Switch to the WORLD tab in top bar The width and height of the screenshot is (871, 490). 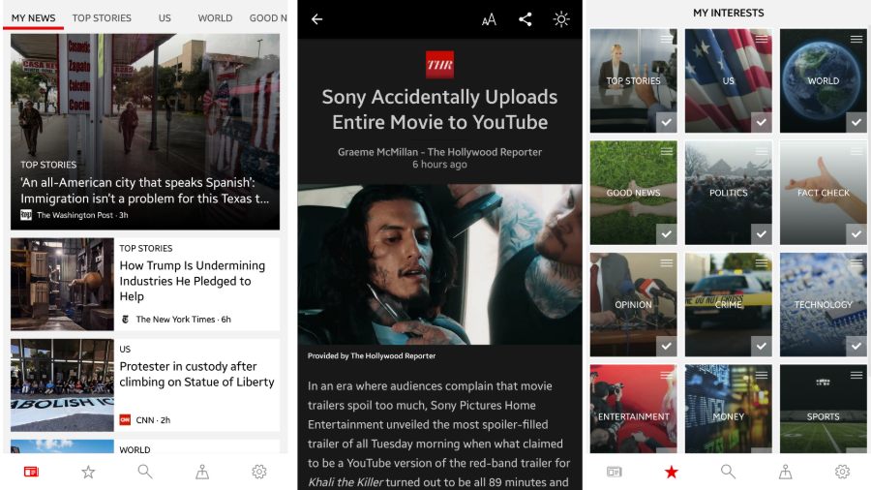(x=215, y=17)
